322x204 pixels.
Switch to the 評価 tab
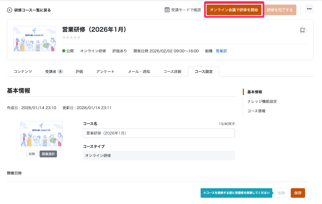click(x=79, y=71)
